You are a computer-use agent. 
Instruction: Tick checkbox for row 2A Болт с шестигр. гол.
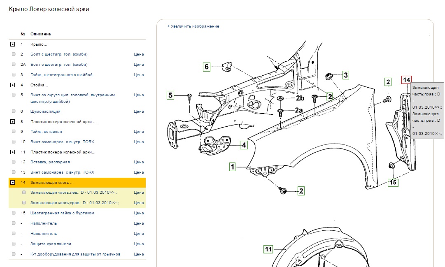[14, 65]
